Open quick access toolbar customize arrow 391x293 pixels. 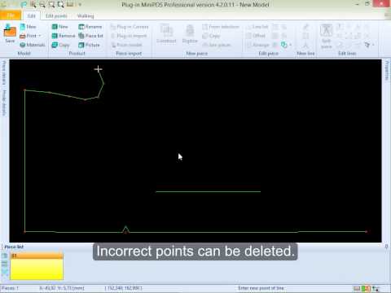[x=80, y=5]
